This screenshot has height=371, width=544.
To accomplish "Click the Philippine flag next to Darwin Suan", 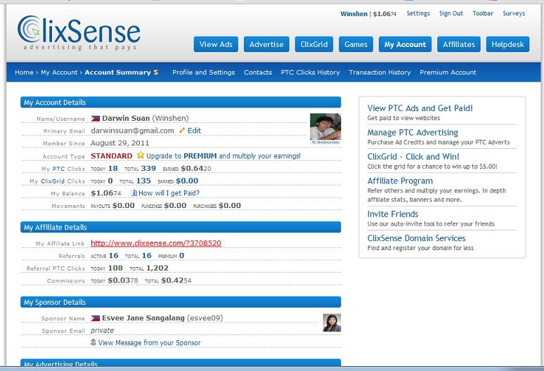I will [96, 119].
